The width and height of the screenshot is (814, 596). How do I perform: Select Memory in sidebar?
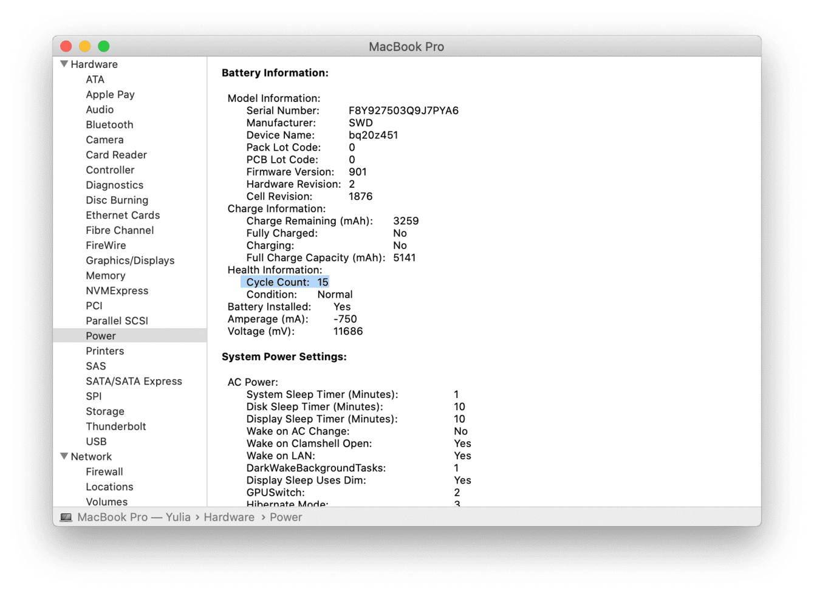(x=106, y=276)
